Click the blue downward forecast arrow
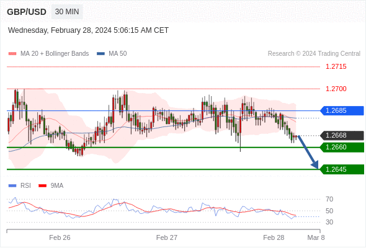The image size is (366, 248). click(308, 152)
